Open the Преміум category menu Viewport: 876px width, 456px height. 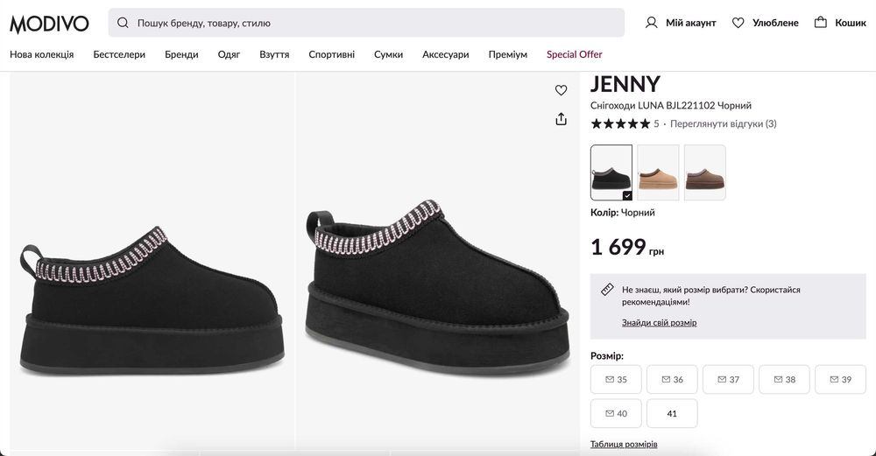[508, 54]
